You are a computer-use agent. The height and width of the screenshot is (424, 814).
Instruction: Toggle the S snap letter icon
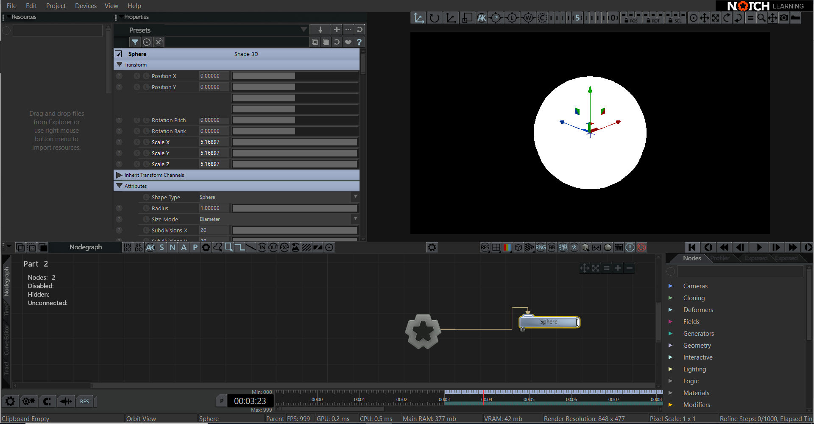(x=162, y=247)
